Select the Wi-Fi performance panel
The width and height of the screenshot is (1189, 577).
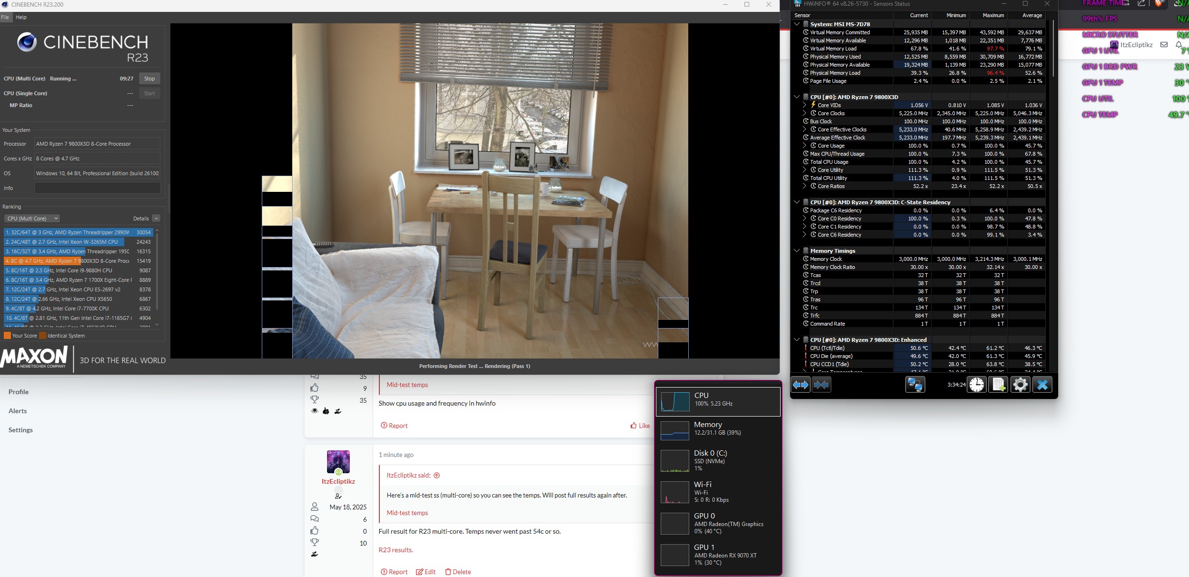coord(718,492)
